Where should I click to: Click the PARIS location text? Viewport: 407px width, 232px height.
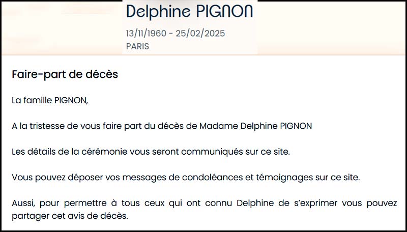(x=137, y=46)
